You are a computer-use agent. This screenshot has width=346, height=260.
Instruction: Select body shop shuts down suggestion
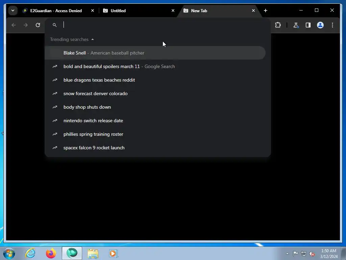tap(155, 107)
